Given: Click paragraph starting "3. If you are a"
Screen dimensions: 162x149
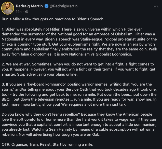Looking at the screenshot, I should coord(79,94).
